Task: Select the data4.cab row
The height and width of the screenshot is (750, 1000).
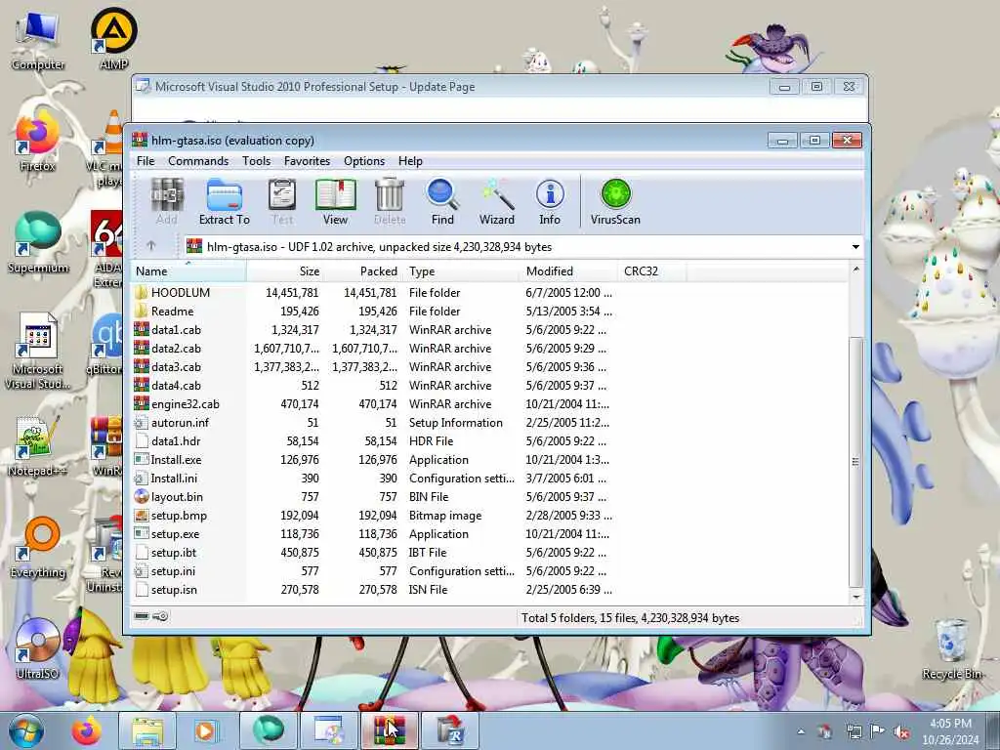Action: tap(490, 385)
